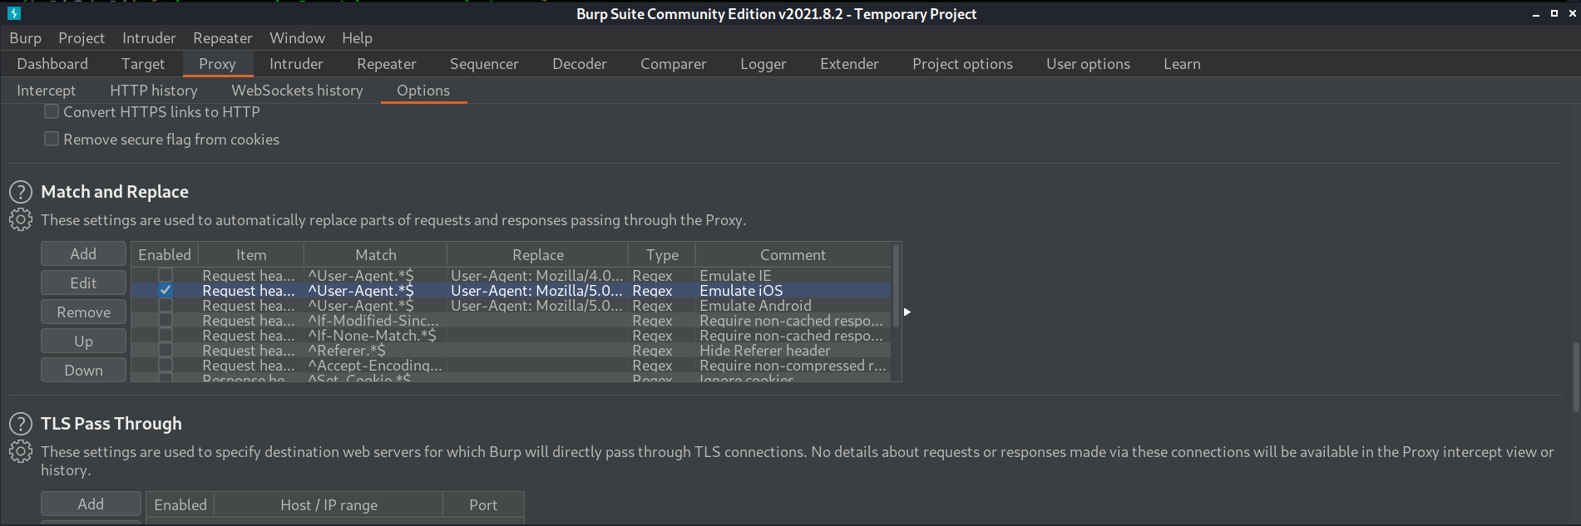Go to the Intruder tool tab
Screen dimensions: 1581x526
296,64
